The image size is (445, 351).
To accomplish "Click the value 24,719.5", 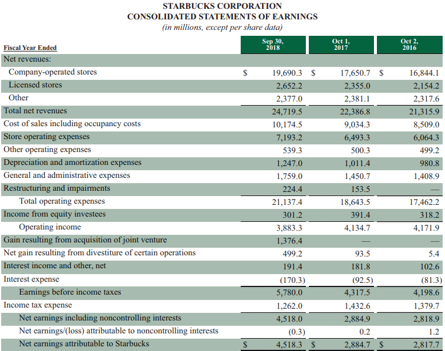I will (x=287, y=112).
